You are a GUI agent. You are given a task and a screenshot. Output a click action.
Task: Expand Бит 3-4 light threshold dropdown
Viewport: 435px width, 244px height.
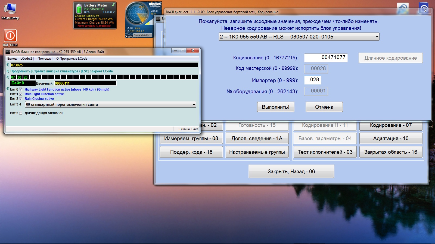click(x=194, y=105)
